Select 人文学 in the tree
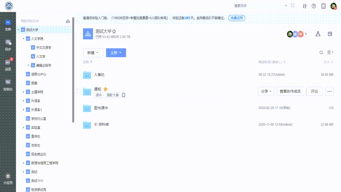The width and height of the screenshot is (341, 192). click(x=41, y=57)
